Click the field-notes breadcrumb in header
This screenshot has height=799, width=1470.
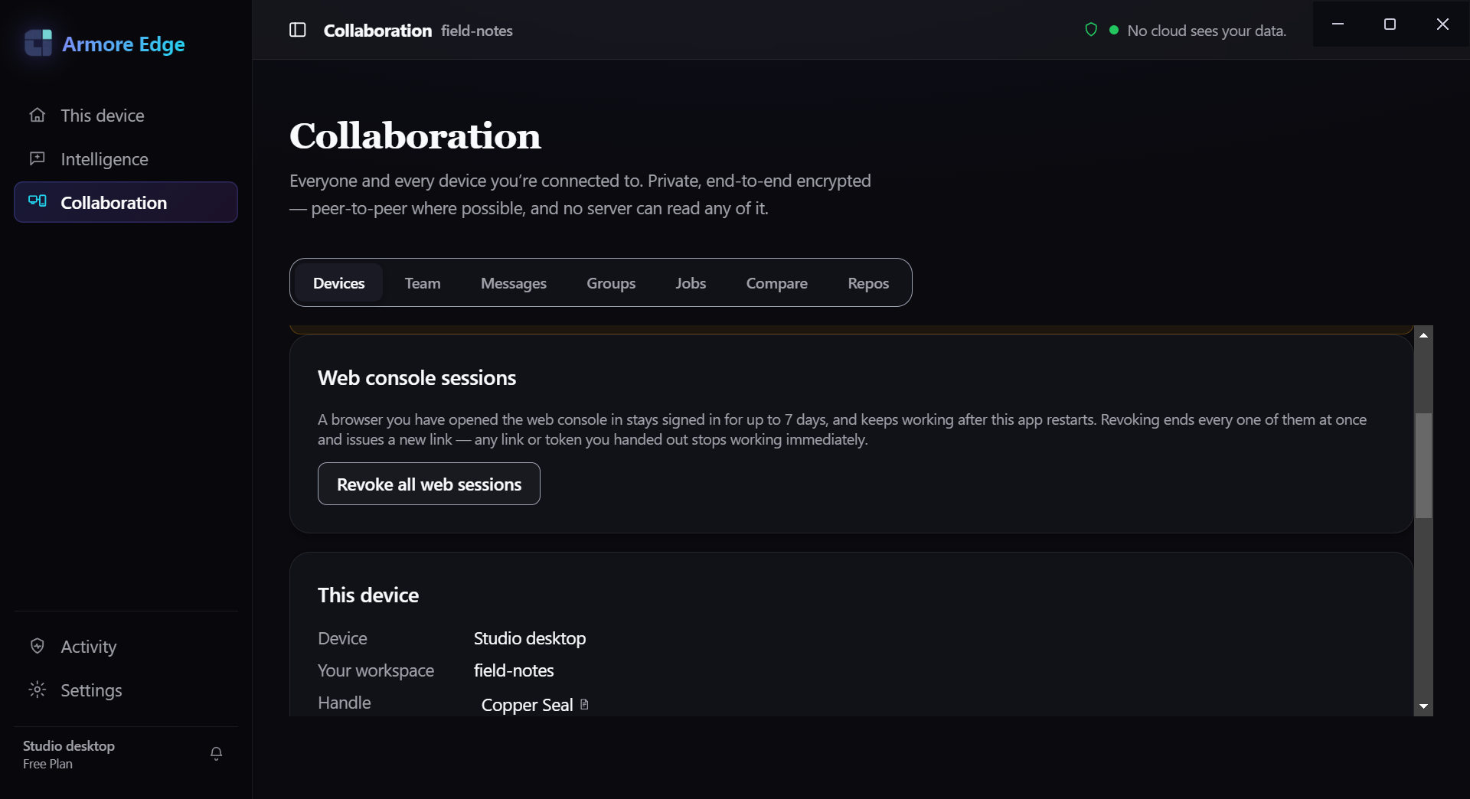pos(477,31)
